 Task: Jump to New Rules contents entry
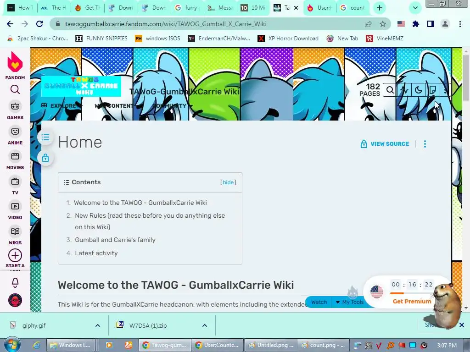150,221
